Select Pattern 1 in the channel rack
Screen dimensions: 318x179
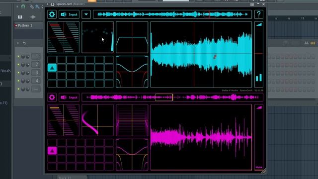pos(25,25)
